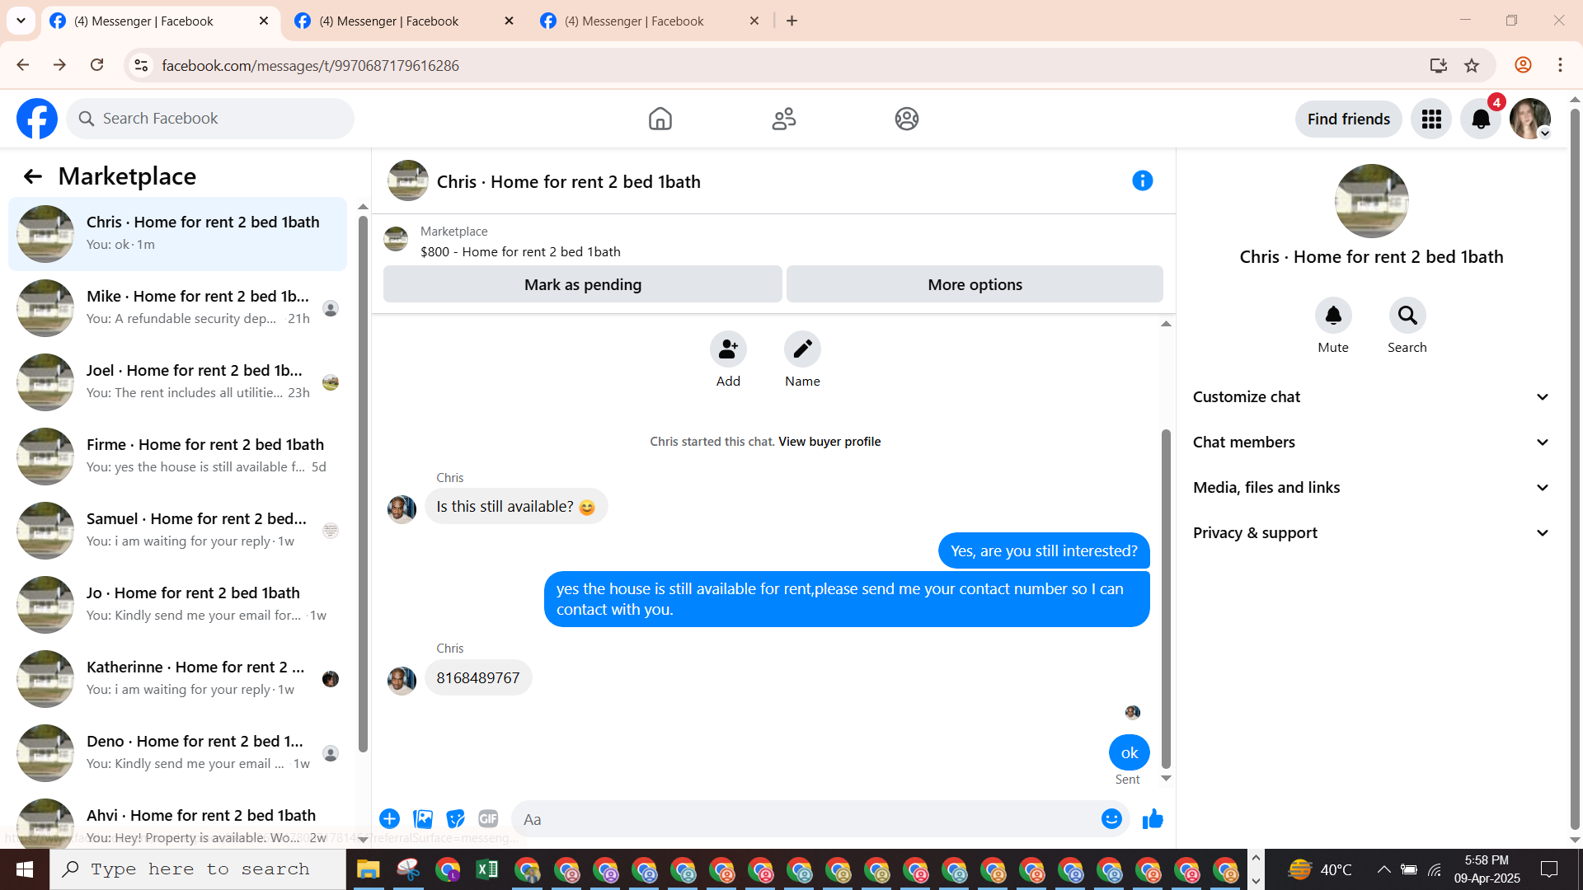The height and width of the screenshot is (890, 1583).
Task: Switch to the third Messenger browser tab
Action: (650, 21)
